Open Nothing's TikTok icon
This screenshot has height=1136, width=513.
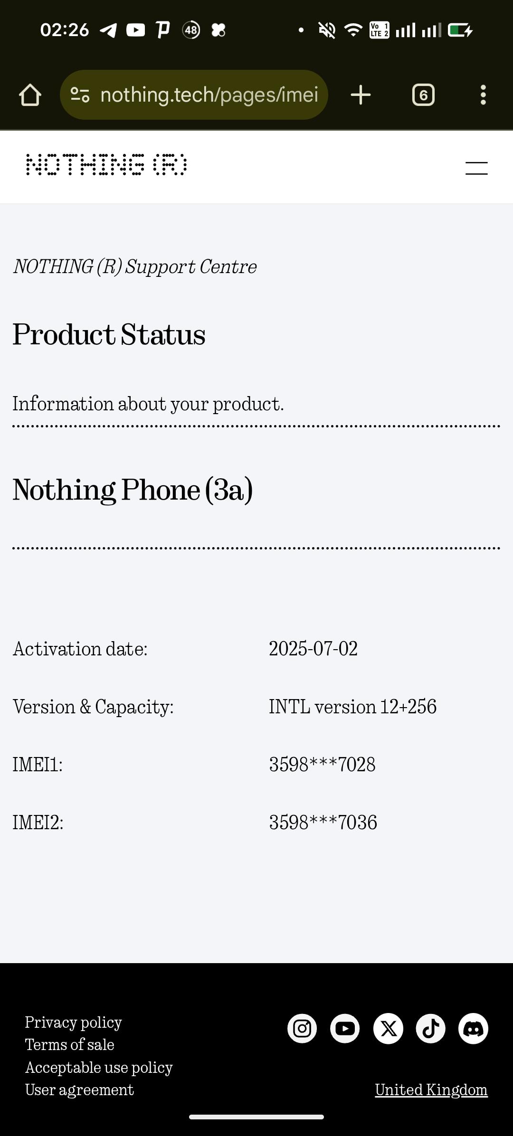(431, 1029)
